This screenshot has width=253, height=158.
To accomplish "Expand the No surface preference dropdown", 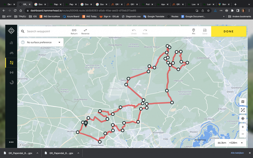I will coord(41,42).
